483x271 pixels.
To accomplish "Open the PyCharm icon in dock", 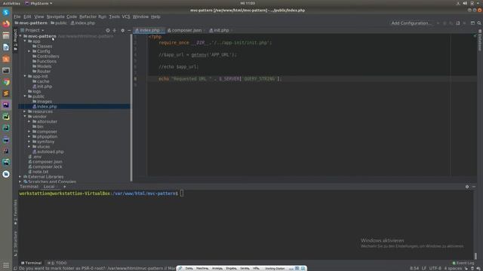I will point(6,117).
